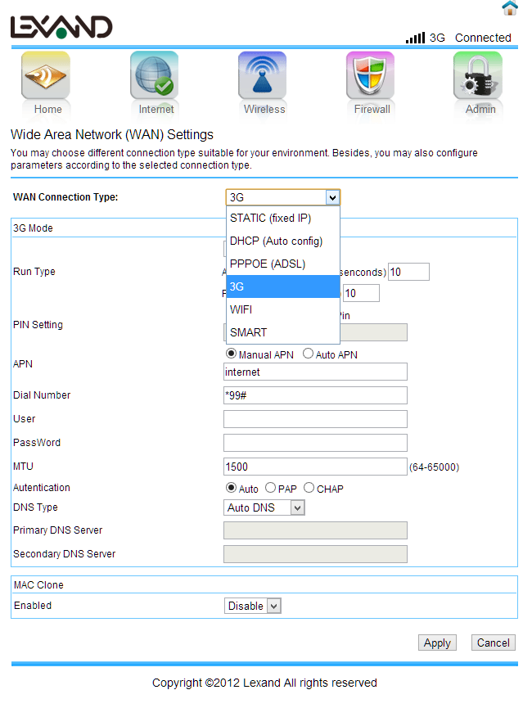
Task: Click the Copyright ©2012 Lexand footer text
Action: point(264,683)
